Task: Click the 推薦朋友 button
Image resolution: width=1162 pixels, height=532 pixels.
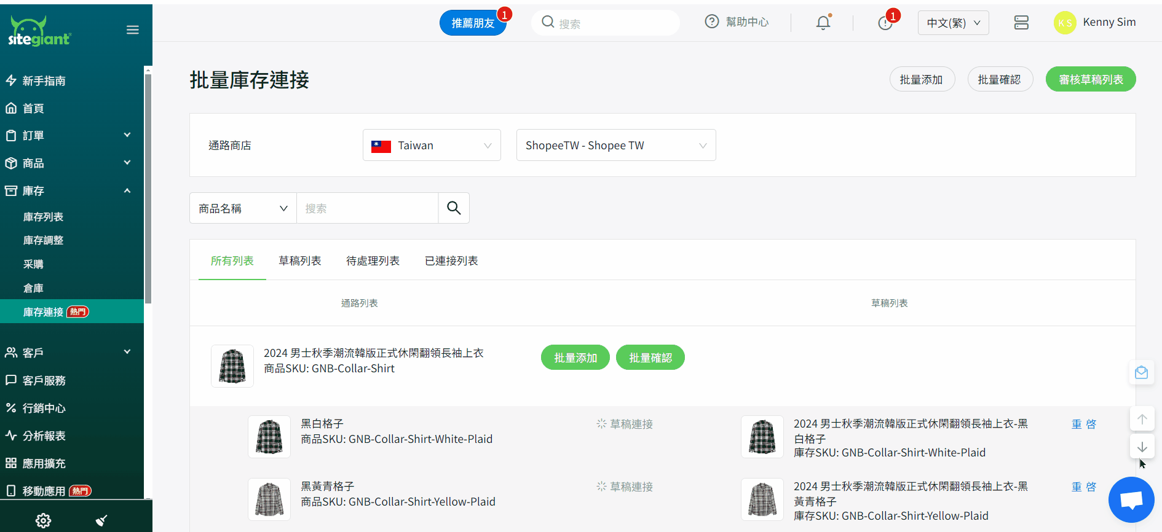Action: 473,23
